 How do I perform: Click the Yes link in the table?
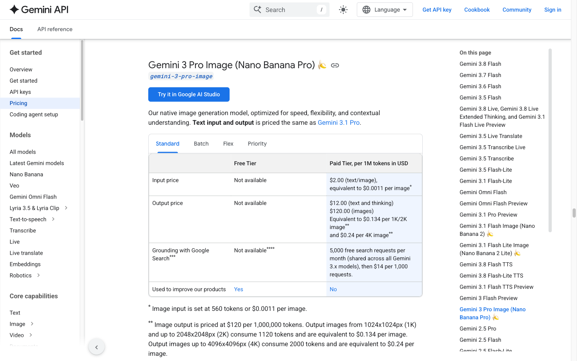click(x=238, y=289)
